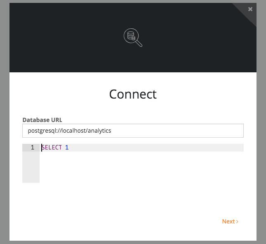Place cursor in the SQL editor line 1
Viewport: 266px width, 244px height.
[141, 148]
